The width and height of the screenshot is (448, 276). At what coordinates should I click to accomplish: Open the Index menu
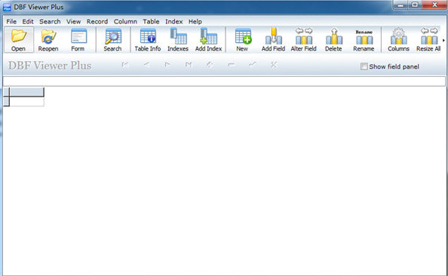173,21
